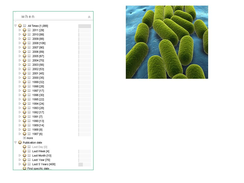
Task: Click the clock icon next to 2000 [35]
Action: pyautogui.click(x=24, y=78)
